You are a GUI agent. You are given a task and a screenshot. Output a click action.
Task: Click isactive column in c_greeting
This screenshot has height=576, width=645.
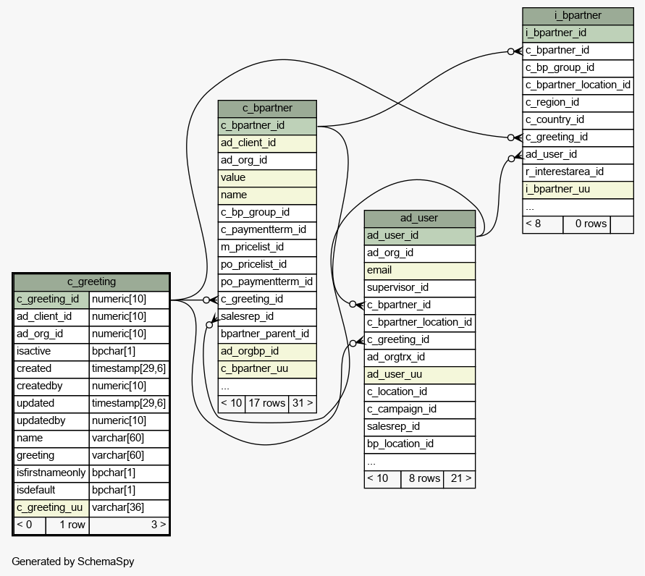(x=51, y=352)
